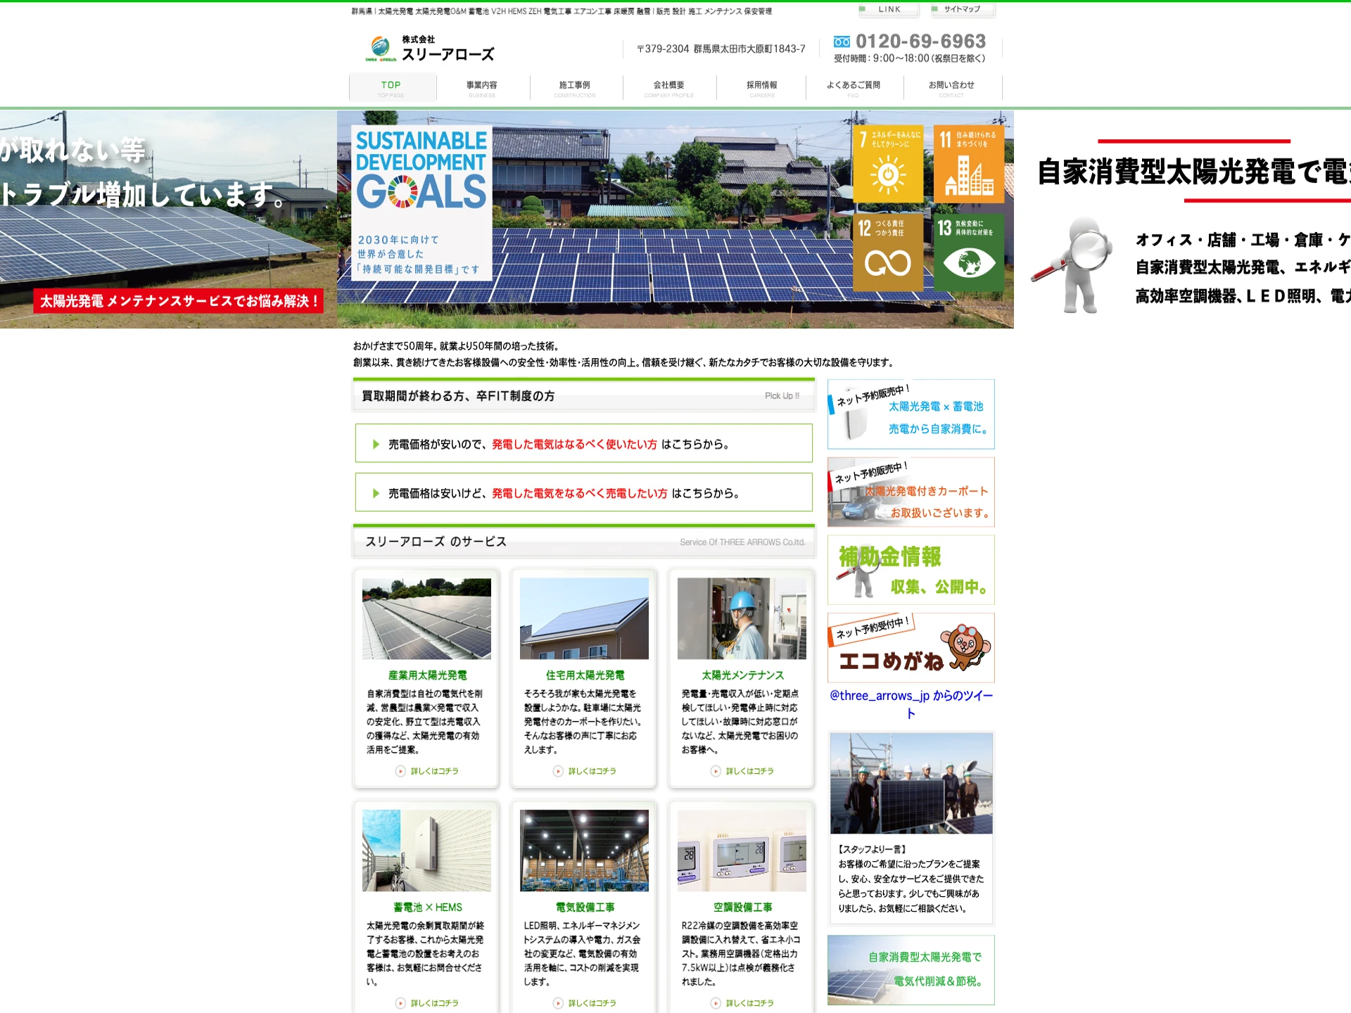Image resolution: width=1351 pixels, height=1013 pixels.
Task: Click SDG goal 13 climate action icon
Action: tap(969, 252)
